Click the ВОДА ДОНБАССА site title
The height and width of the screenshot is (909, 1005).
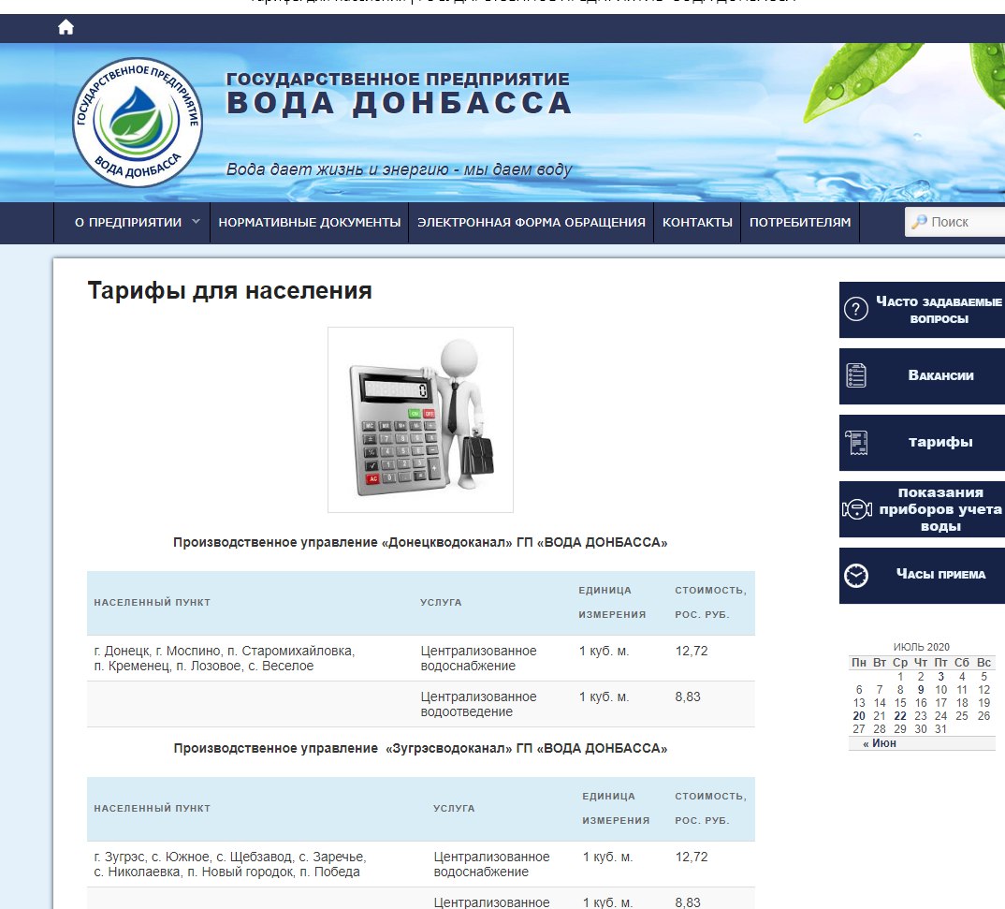pyautogui.click(x=399, y=103)
